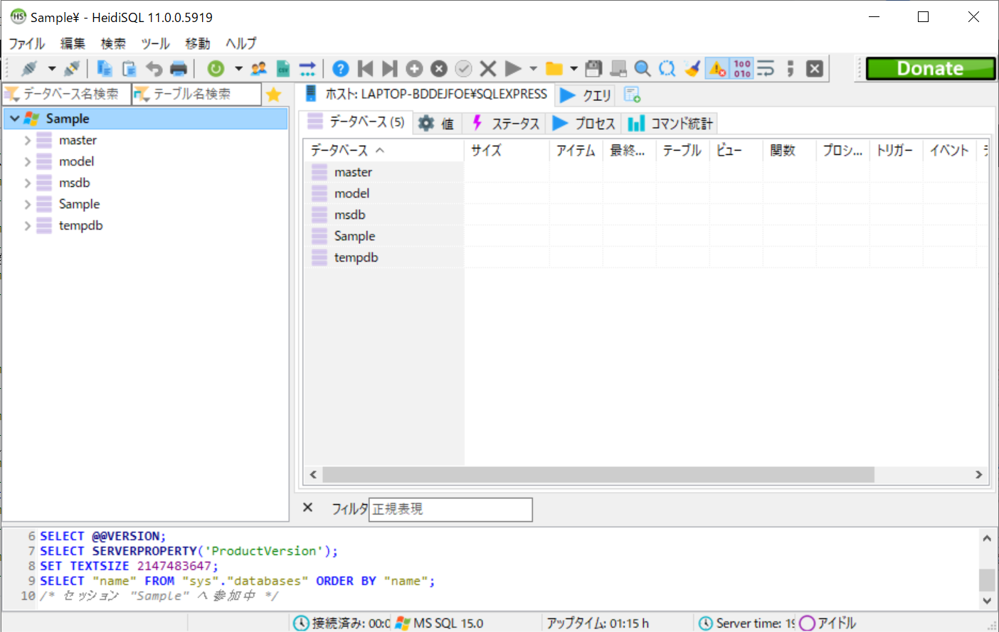Toggle the word wrap lines icon
999x632 pixels.
pos(766,68)
